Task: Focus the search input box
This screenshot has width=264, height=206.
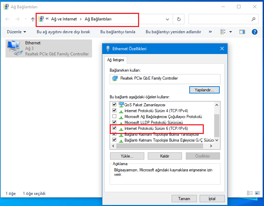Action: pos(224,19)
